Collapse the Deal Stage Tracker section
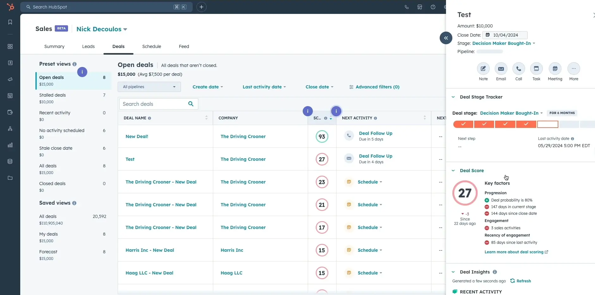Screen dimensions: 595x295 453,97
